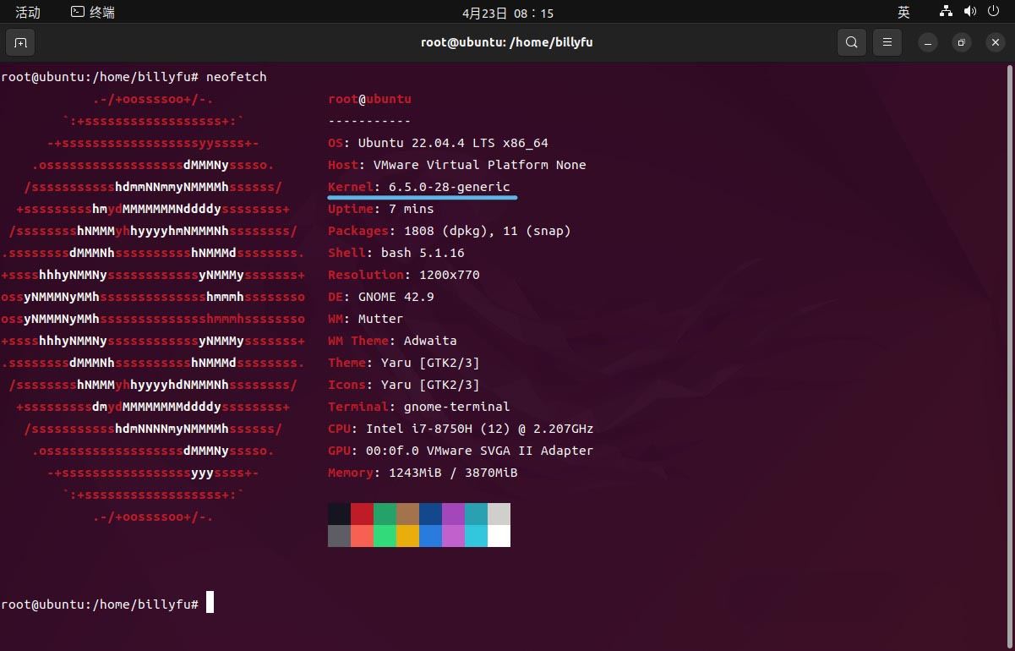Click the volume speaker icon
The width and height of the screenshot is (1015, 651).
click(969, 12)
